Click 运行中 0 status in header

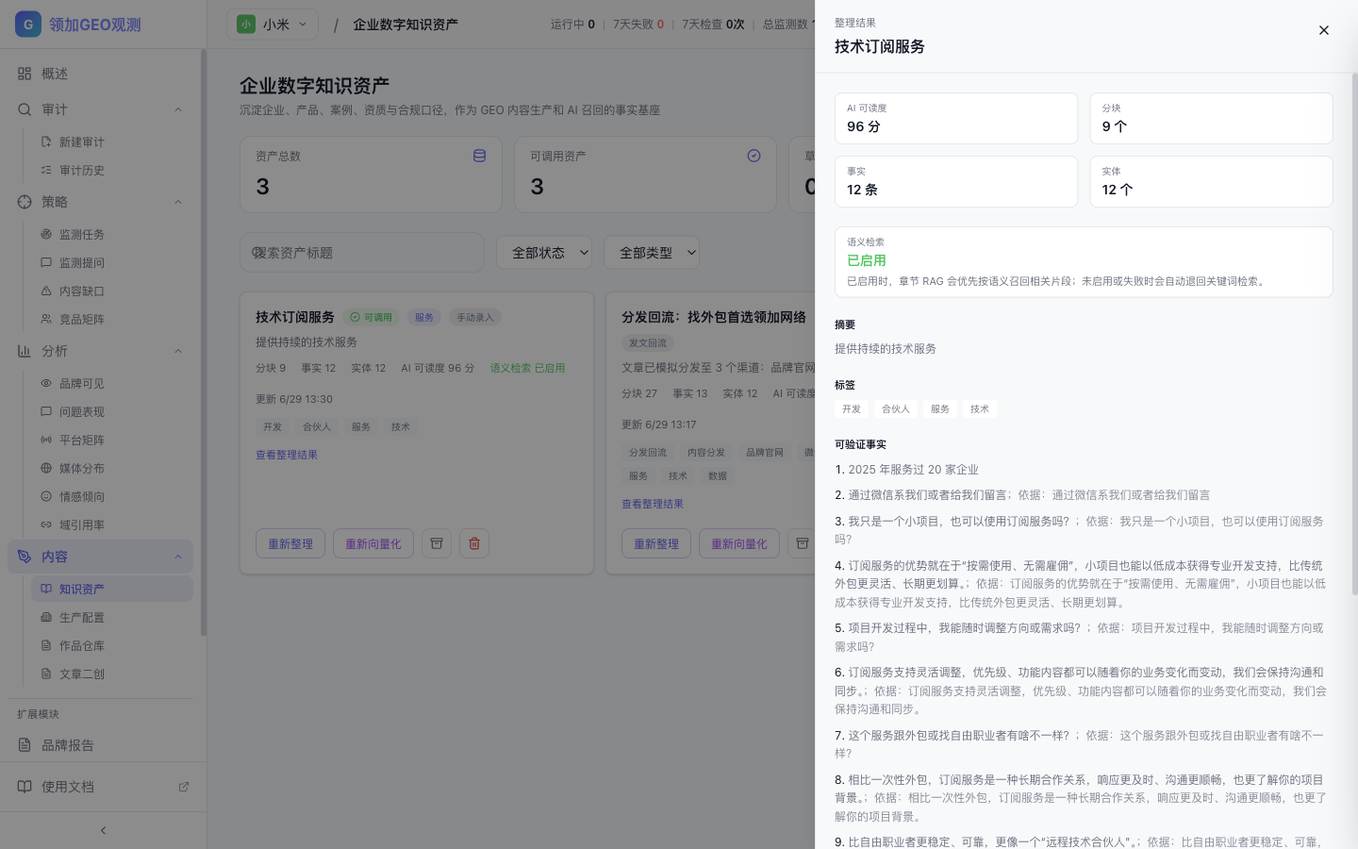[572, 25]
